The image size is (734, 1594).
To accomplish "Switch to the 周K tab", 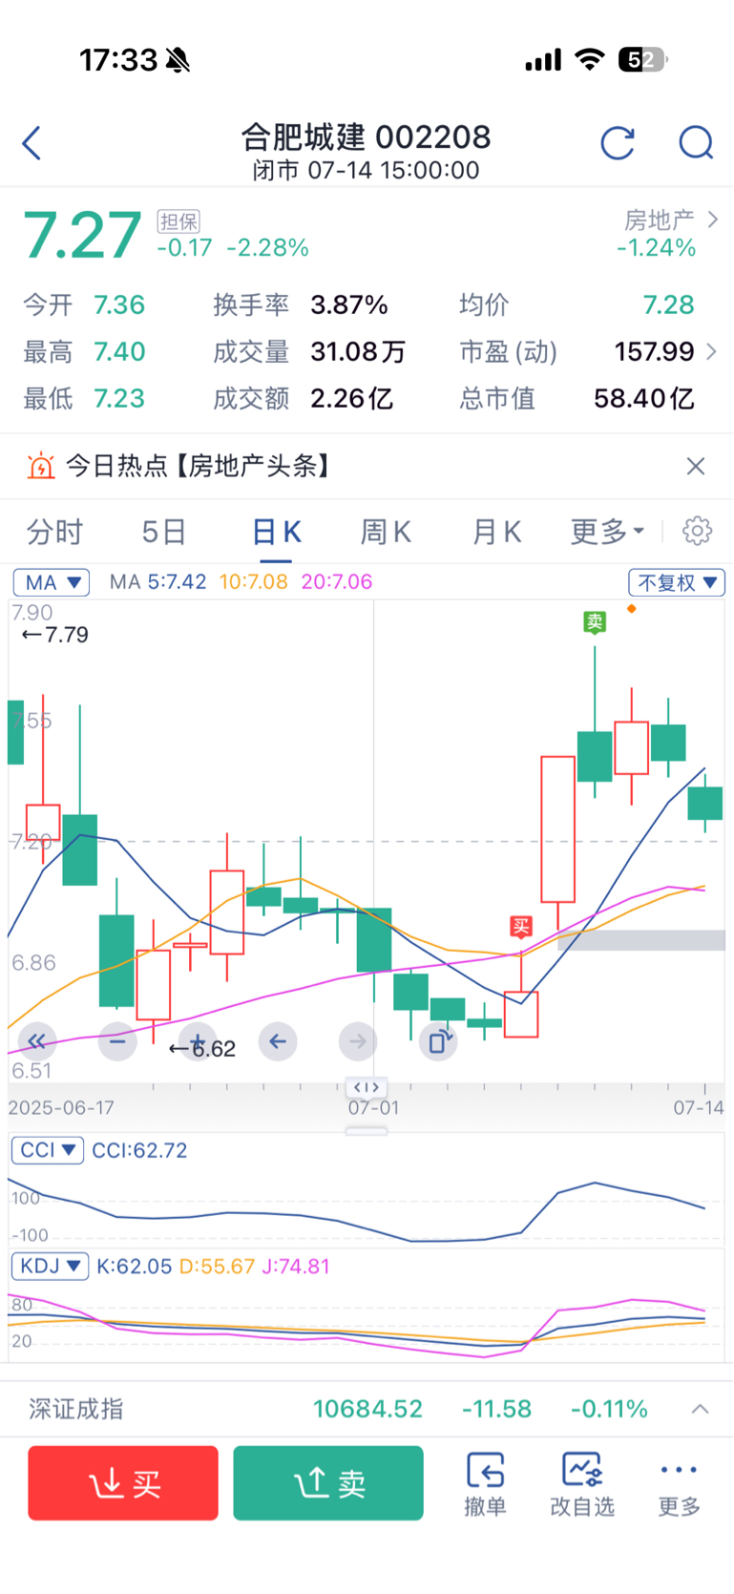I will 385,532.
